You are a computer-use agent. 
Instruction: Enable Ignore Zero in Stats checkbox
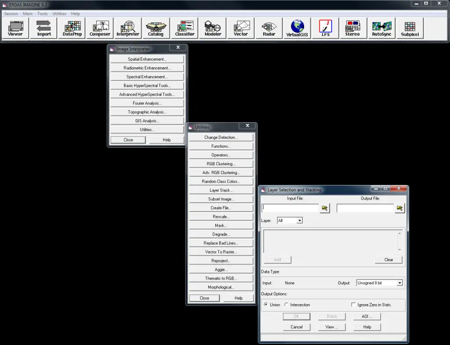(x=353, y=305)
